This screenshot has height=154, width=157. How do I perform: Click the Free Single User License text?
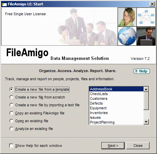pos(25,14)
